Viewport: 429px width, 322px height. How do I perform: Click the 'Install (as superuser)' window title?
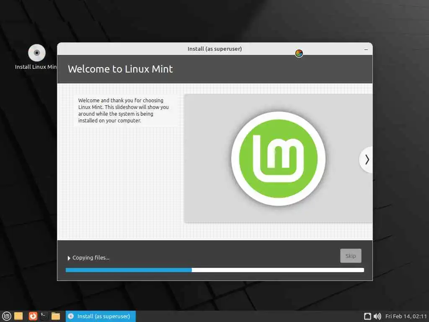click(x=215, y=49)
